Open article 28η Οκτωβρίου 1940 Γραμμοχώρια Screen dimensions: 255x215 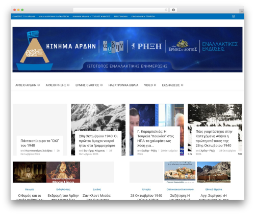coord(98,141)
